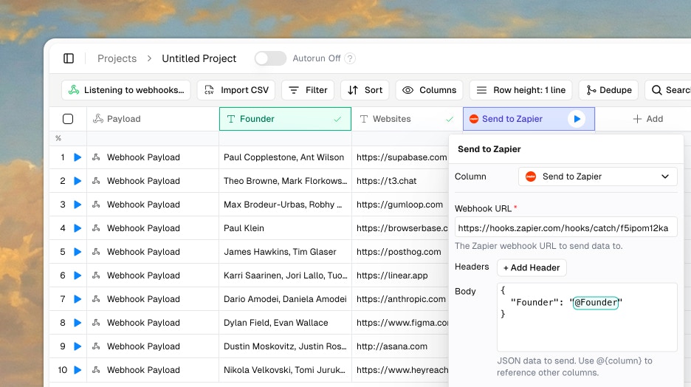Run row 4 play icon

[x=78, y=228]
